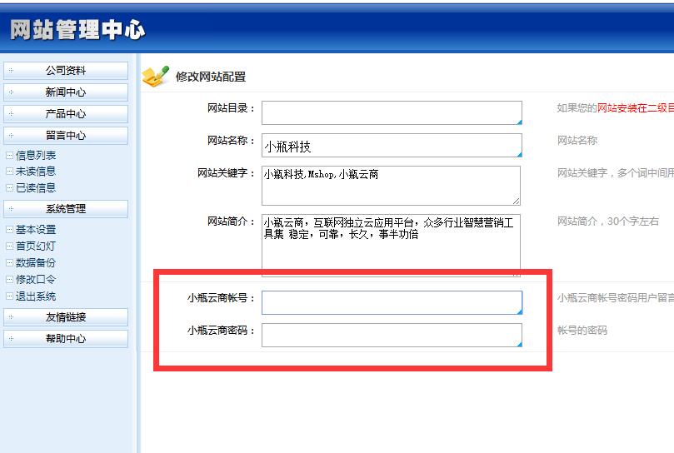Open the 首页幻灯 settings link
Image resolution: width=674 pixels, height=453 pixels.
[36, 246]
